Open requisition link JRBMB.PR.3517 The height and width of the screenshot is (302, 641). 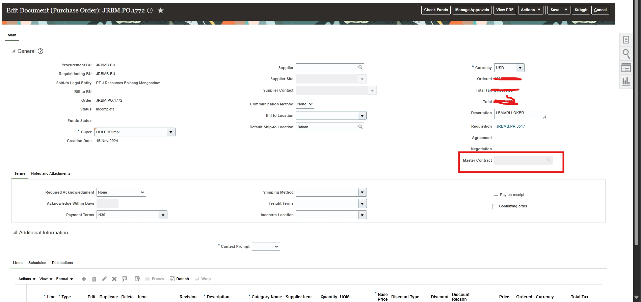510,126
